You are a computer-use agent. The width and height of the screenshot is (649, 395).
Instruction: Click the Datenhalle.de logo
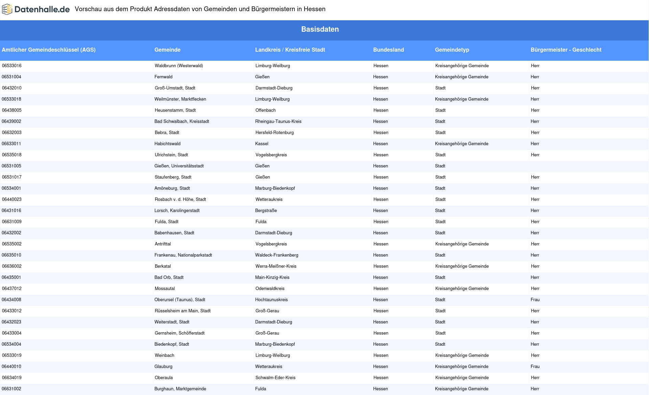[x=36, y=9]
